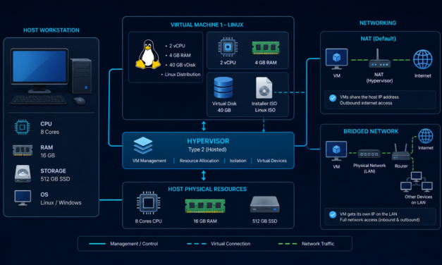Click the checkmark beside 'VMs share the host IP address'
The image size is (442, 265).
pos(333,98)
